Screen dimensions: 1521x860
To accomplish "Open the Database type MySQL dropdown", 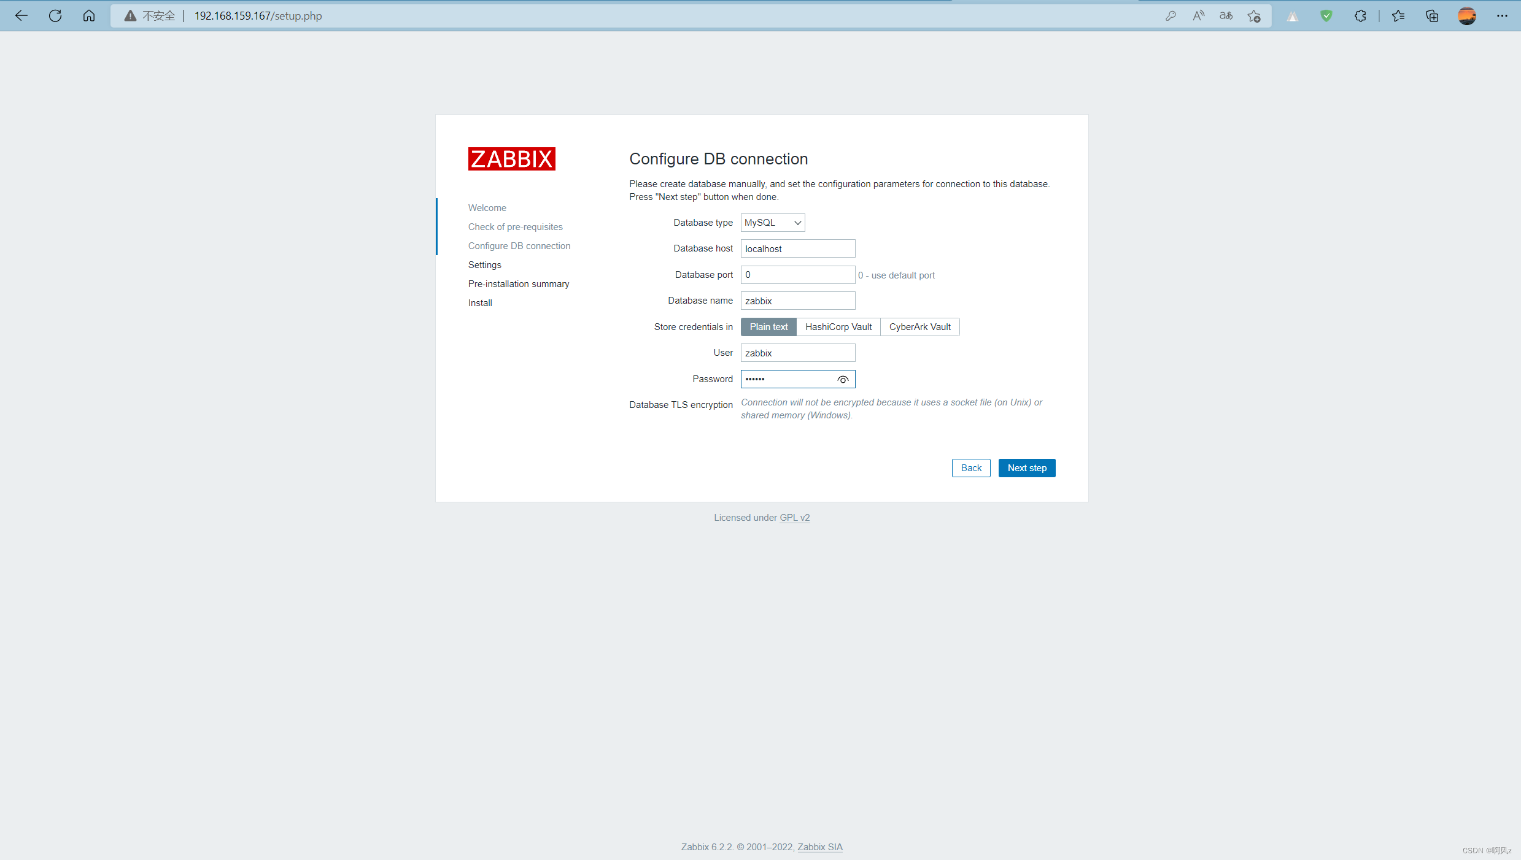I will tap(773, 223).
